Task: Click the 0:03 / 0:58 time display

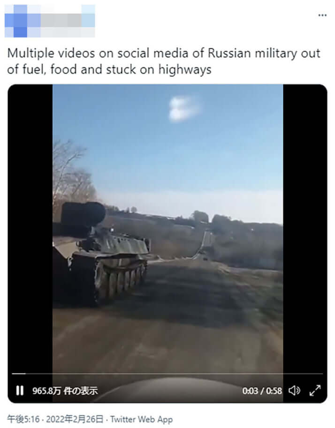Action: pos(262,391)
